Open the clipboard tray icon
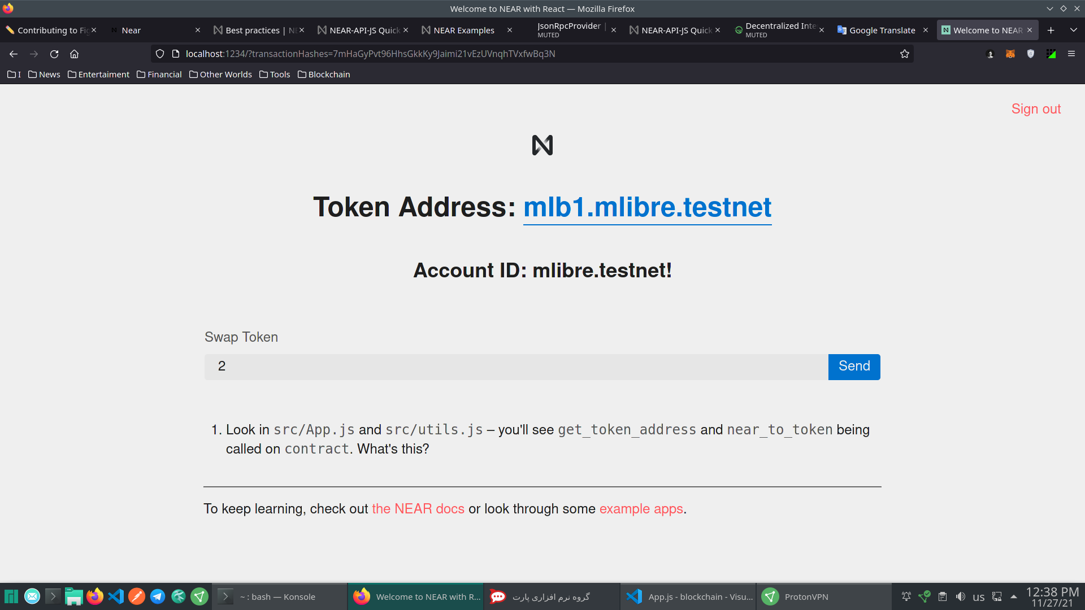1085x610 pixels. tap(943, 596)
